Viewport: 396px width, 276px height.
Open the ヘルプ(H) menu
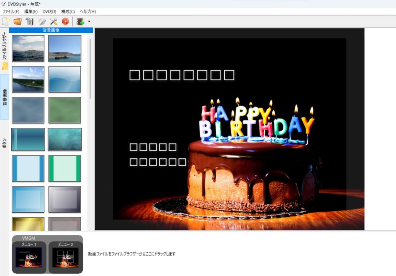coord(88,12)
